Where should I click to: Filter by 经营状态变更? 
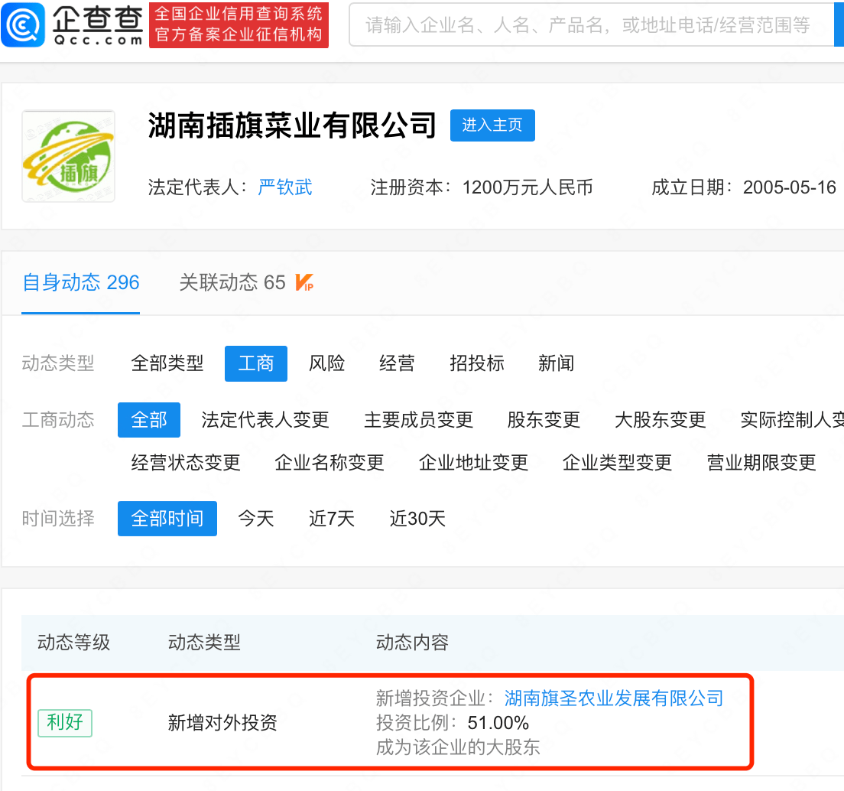[186, 463]
